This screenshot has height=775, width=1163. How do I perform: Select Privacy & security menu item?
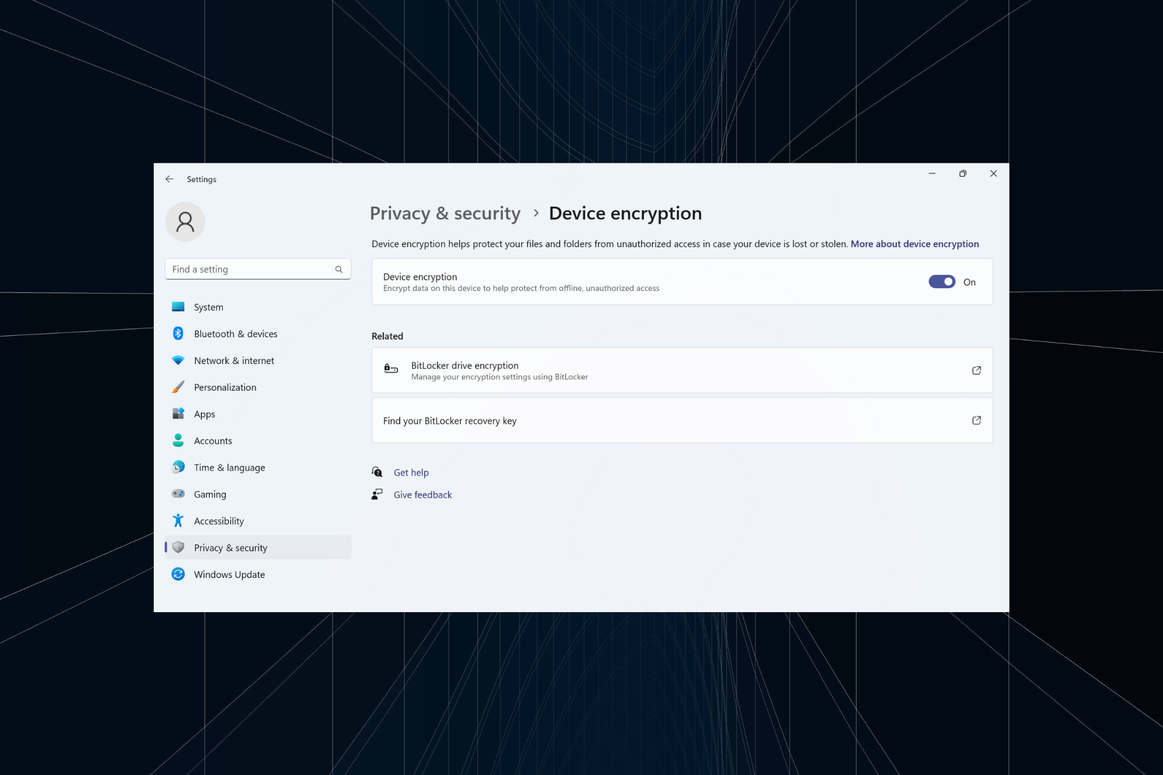click(x=230, y=547)
